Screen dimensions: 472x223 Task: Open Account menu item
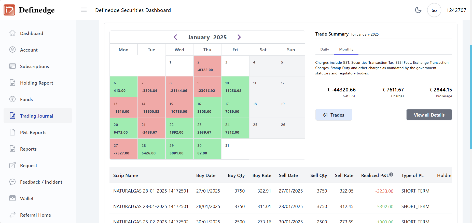tap(38, 50)
